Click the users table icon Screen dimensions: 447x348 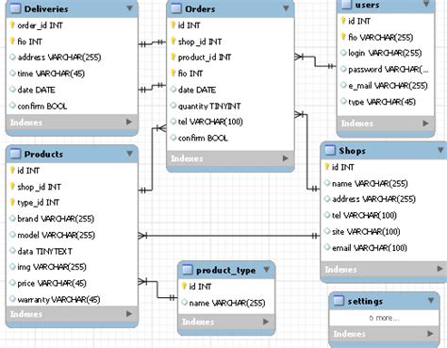(x=346, y=5)
